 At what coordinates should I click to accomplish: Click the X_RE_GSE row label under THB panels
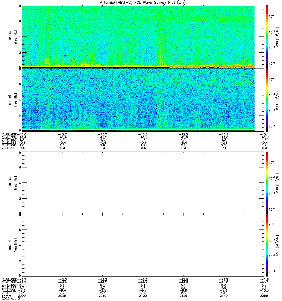(9, 134)
